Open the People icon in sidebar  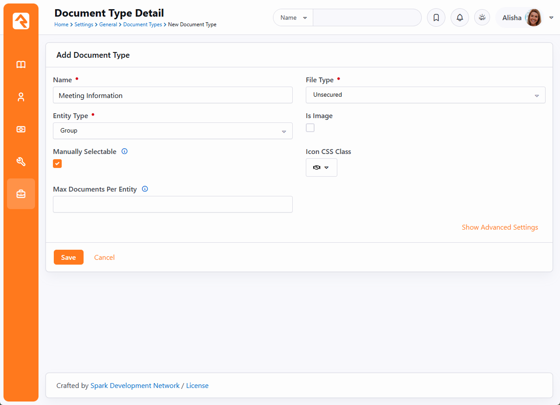pos(21,97)
